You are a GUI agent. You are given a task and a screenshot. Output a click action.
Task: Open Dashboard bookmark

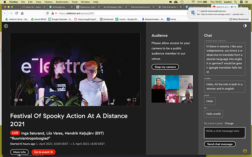[107, 19]
